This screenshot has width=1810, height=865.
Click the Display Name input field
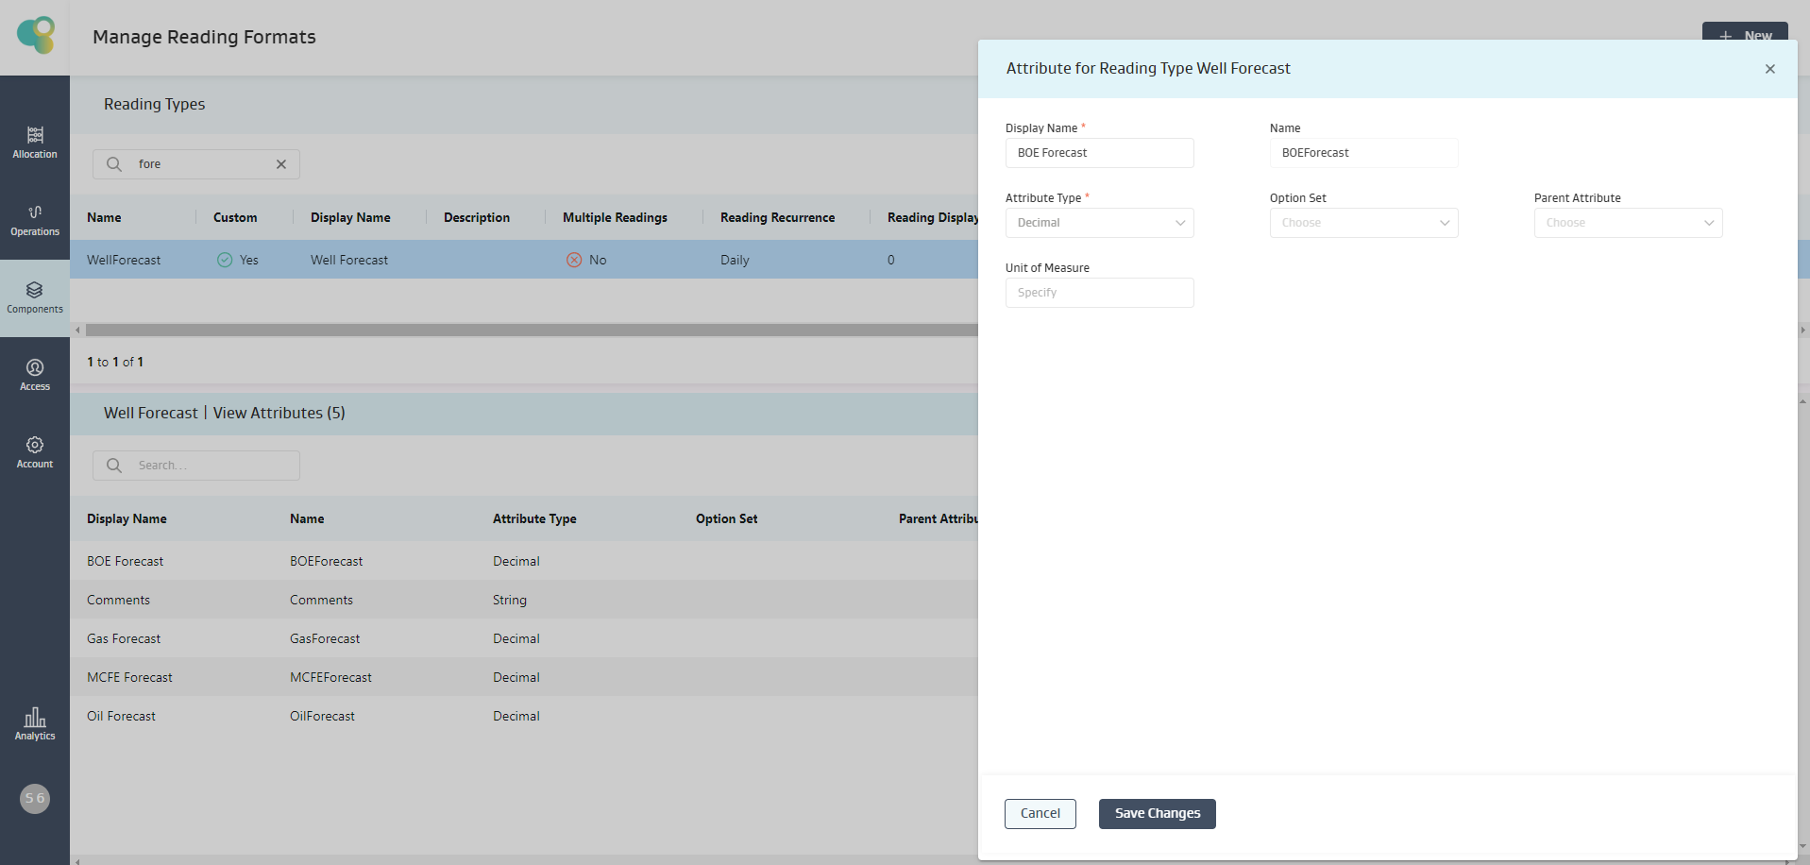pos(1099,153)
